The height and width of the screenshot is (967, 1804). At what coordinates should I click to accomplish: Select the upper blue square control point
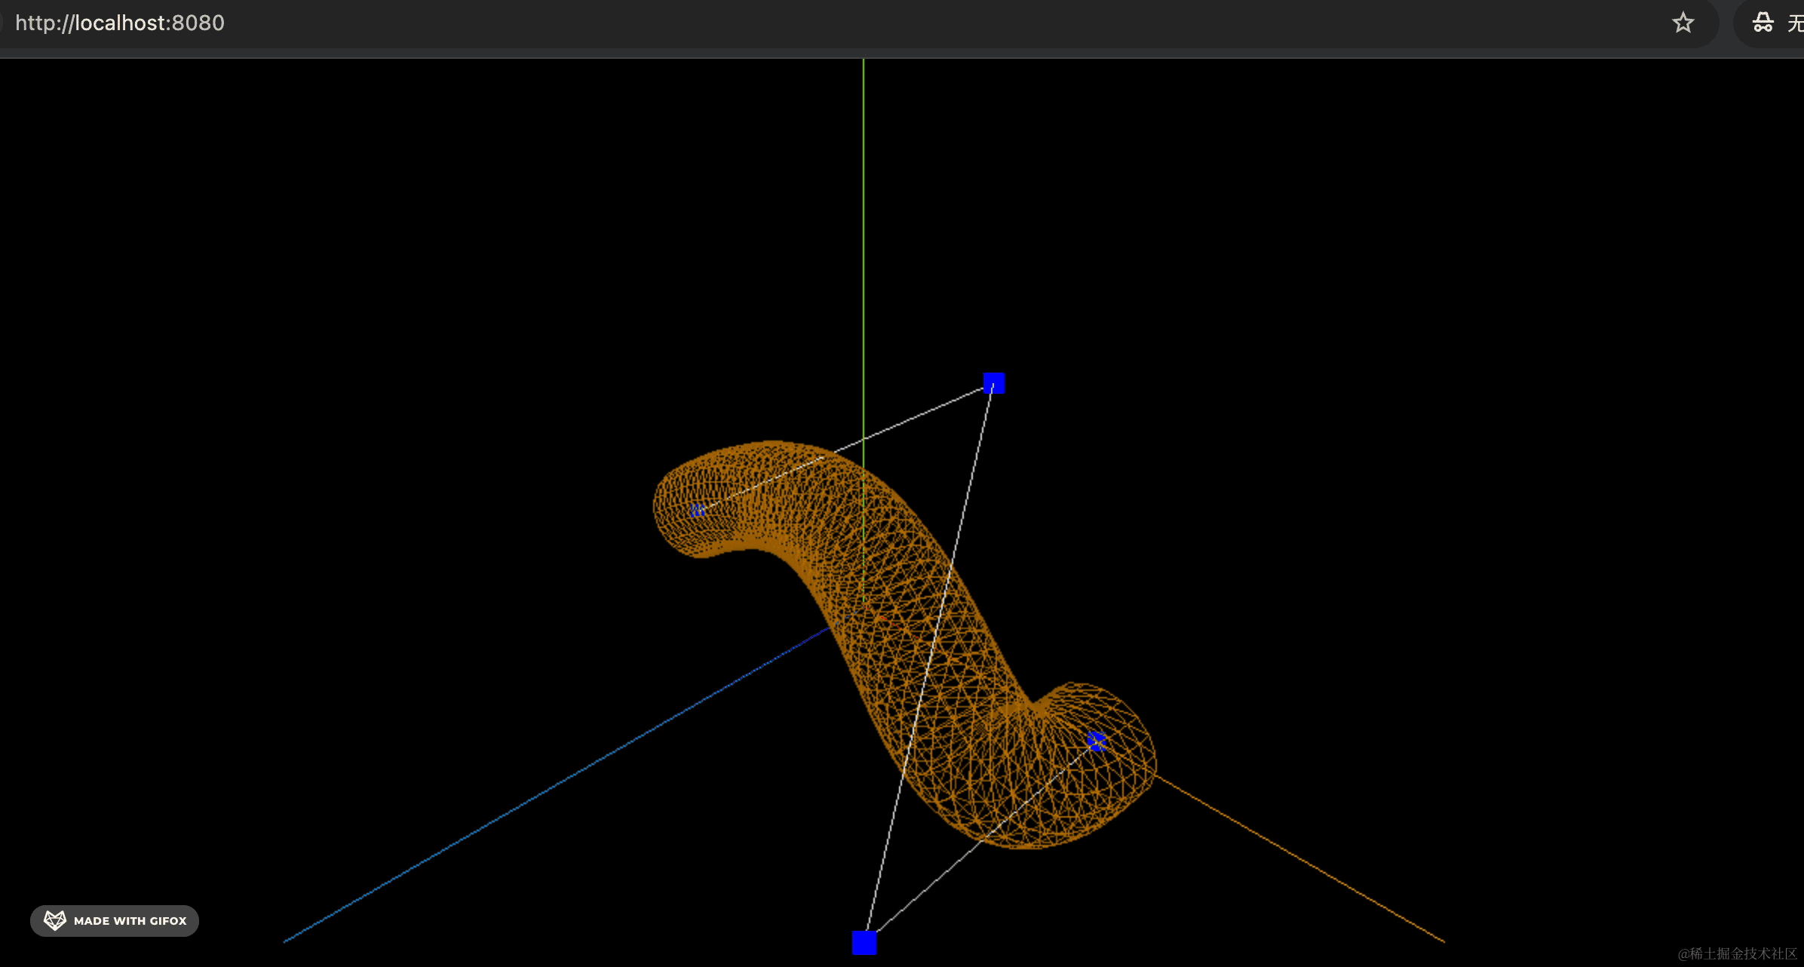point(994,383)
